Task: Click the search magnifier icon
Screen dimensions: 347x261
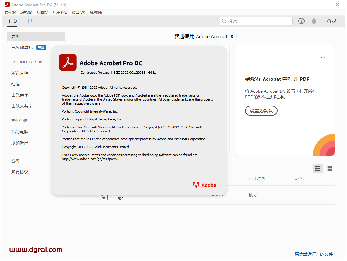Action: click(x=225, y=21)
